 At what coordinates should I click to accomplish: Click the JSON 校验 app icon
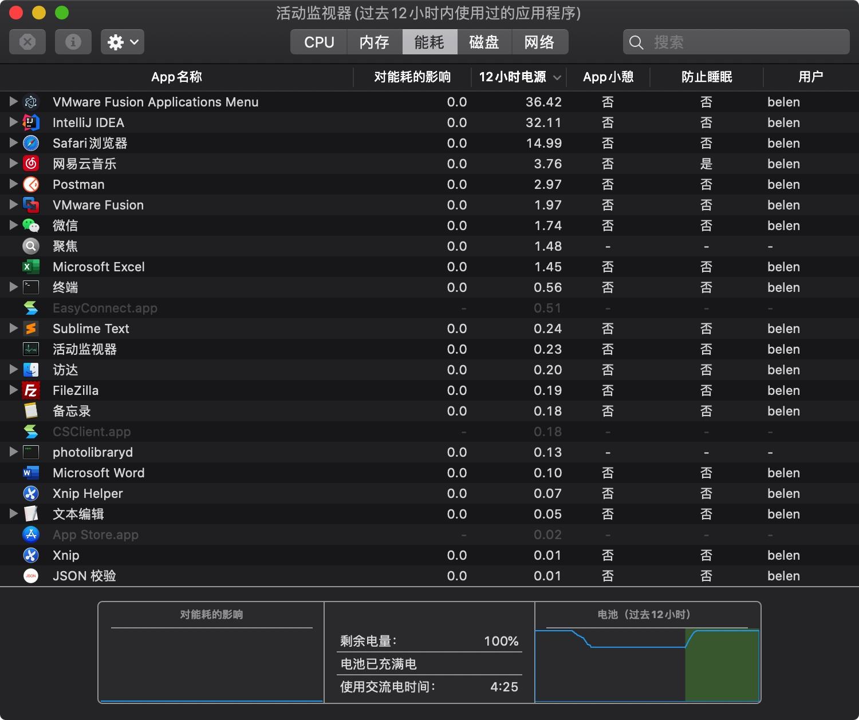pos(31,576)
